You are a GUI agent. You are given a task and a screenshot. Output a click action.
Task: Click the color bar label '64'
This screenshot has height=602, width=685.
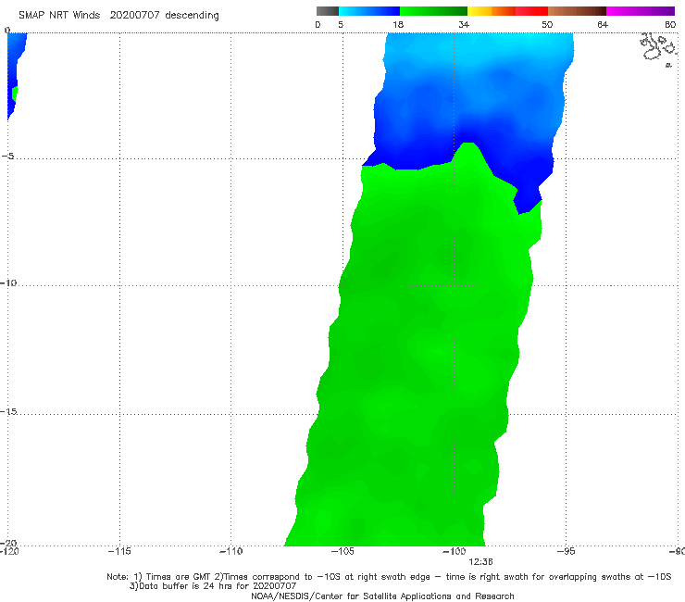click(x=603, y=25)
